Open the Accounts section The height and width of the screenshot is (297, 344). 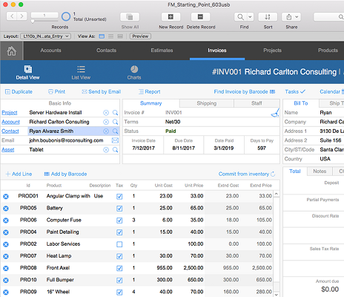point(50,50)
